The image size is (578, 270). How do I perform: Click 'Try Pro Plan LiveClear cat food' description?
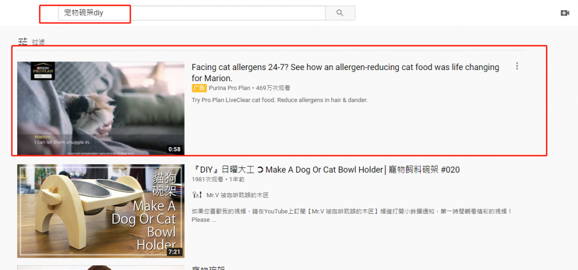coord(279,100)
